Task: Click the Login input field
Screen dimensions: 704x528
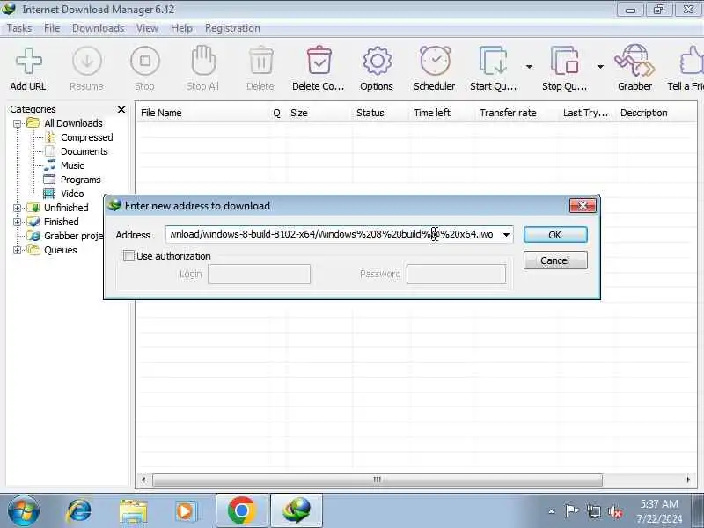Action: (x=259, y=274)
